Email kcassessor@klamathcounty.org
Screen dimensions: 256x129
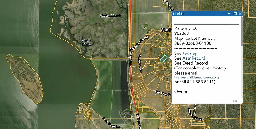tap(196, 77)
